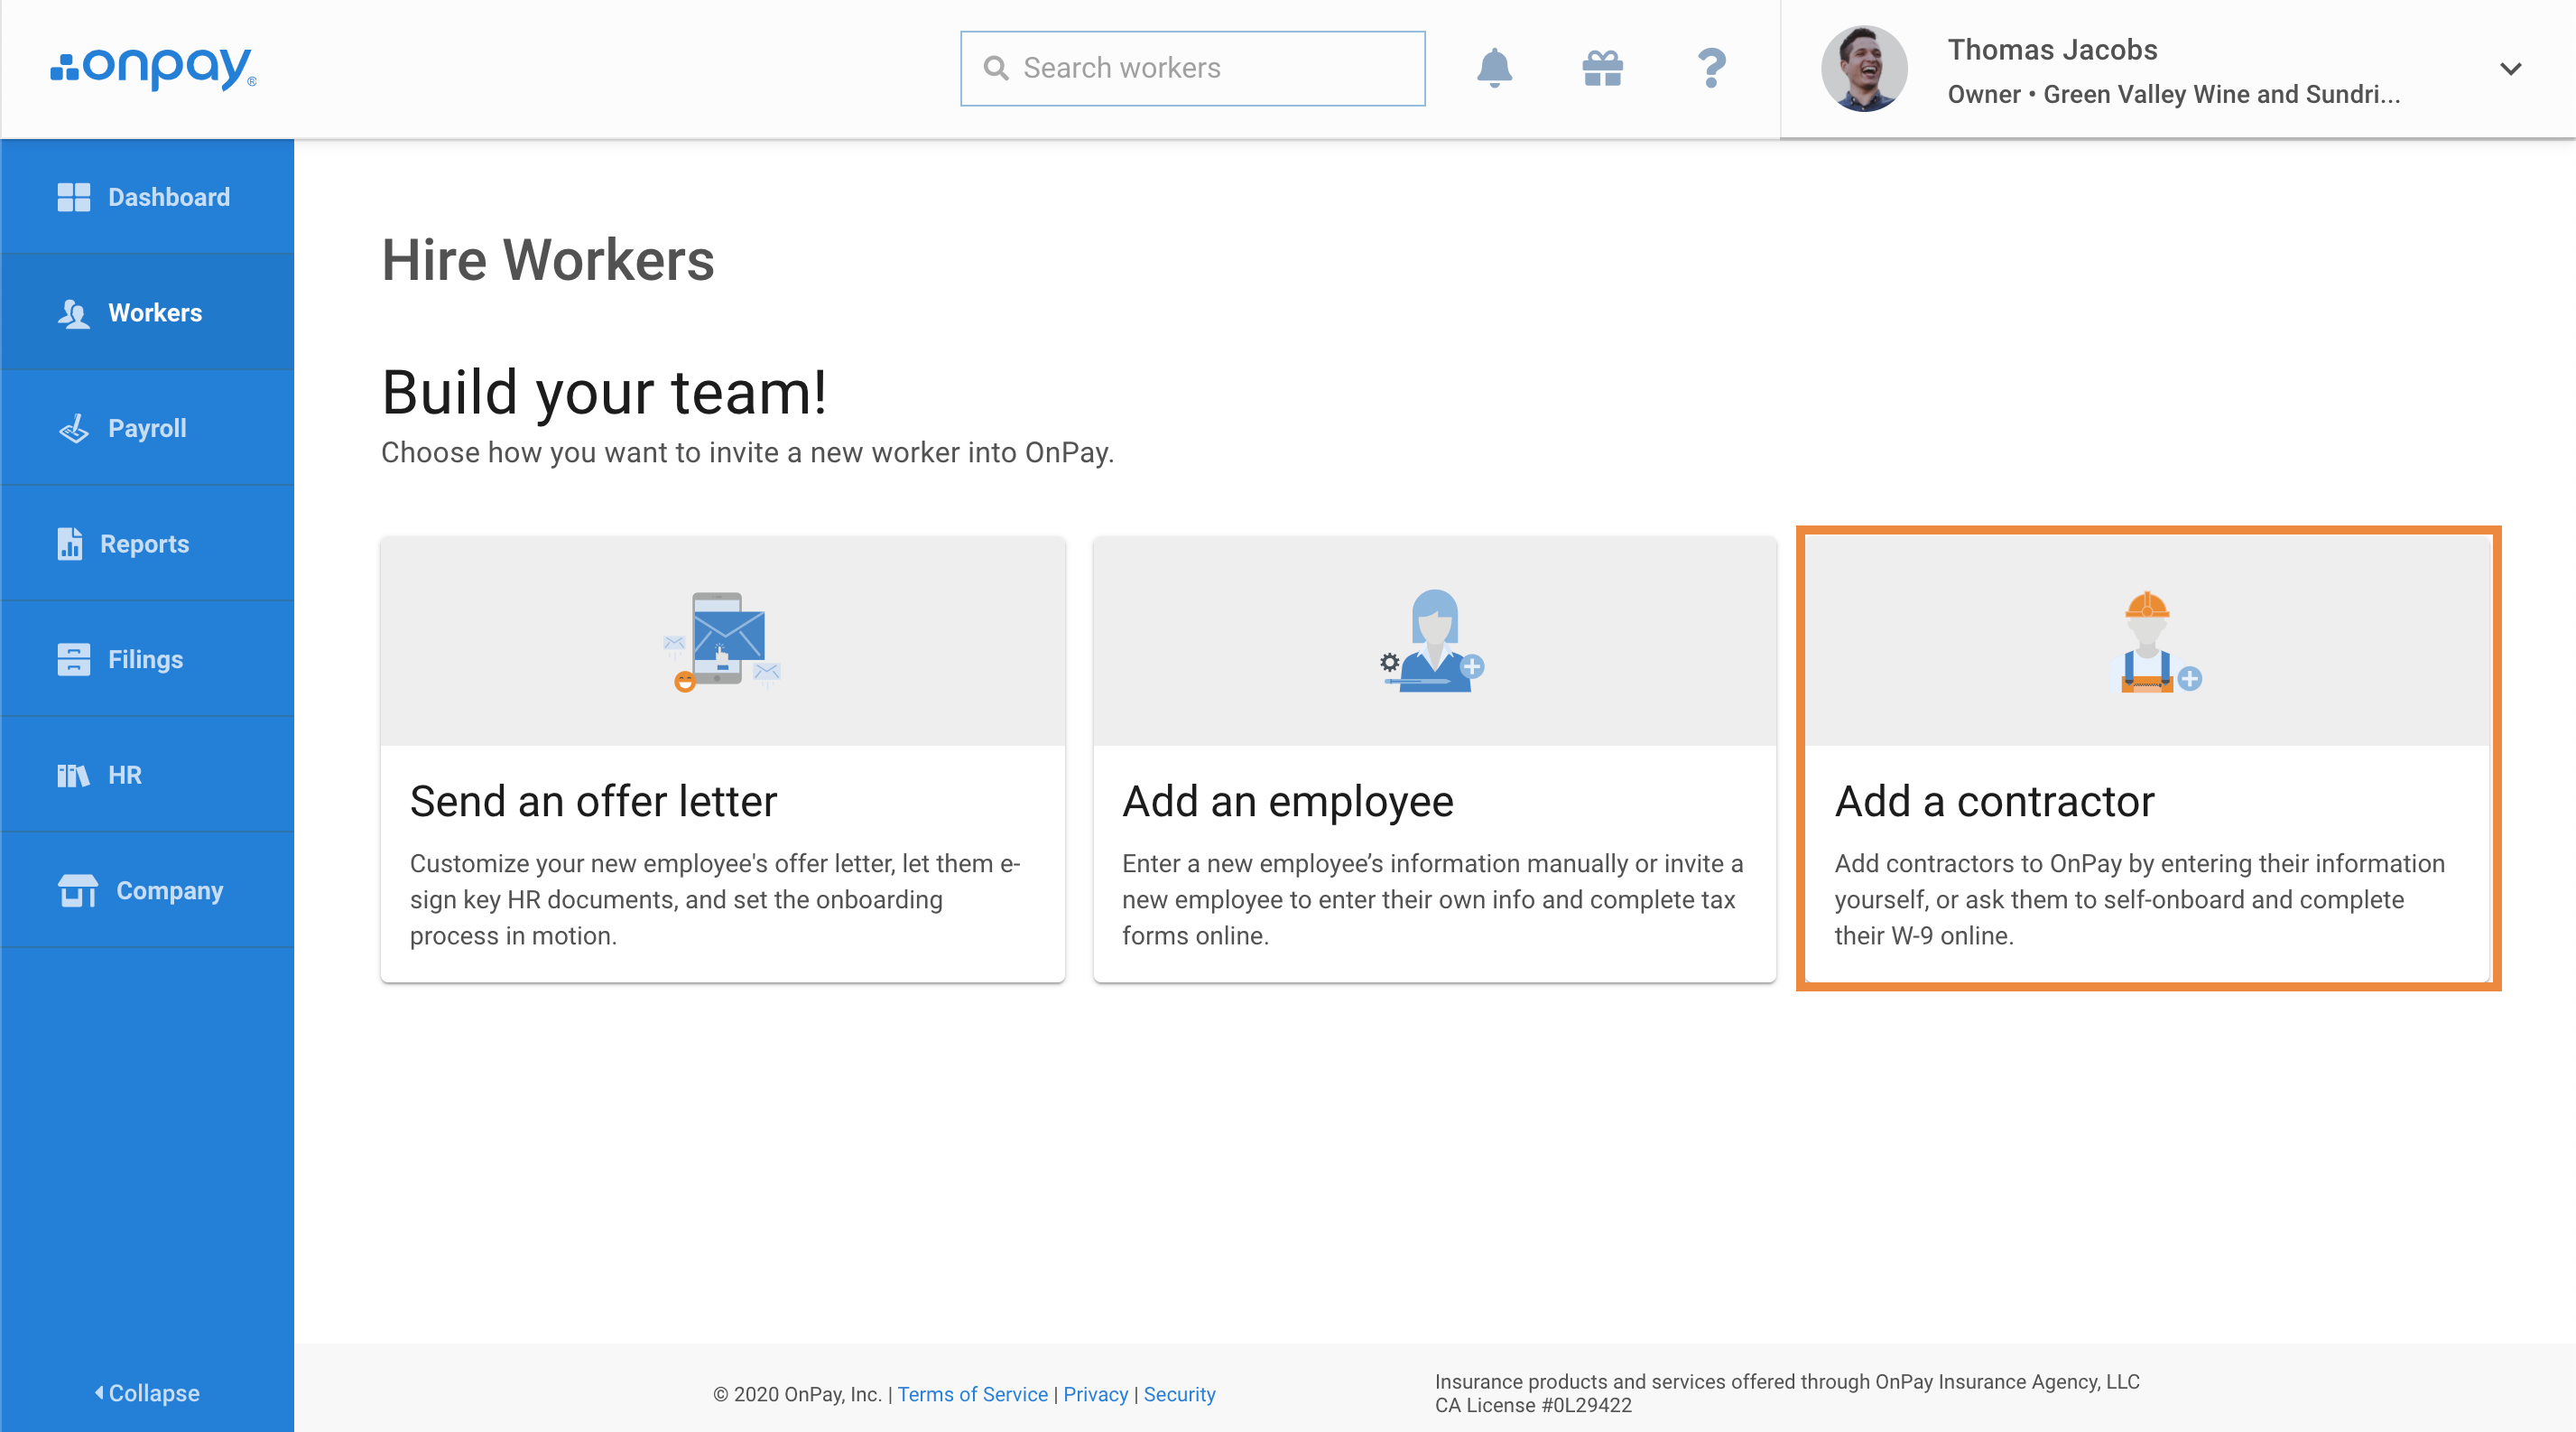This screenshot has height=1432, width=2576.
Task: Open Terms of Service link
Action: click(x=972, y=1394)
